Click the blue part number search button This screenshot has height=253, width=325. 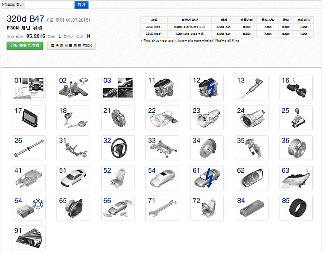click(x=81, y=5)
